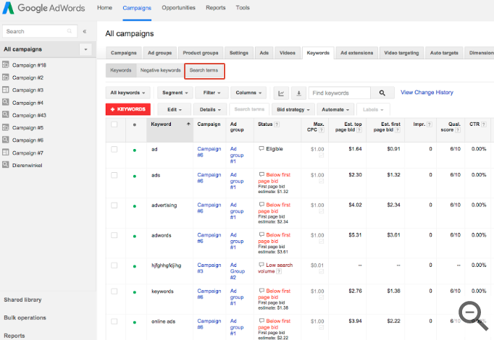The width and height of the screenshot is (494, 340).
Task: Toggle the select-all checkbox in table header
Action: 114,124
